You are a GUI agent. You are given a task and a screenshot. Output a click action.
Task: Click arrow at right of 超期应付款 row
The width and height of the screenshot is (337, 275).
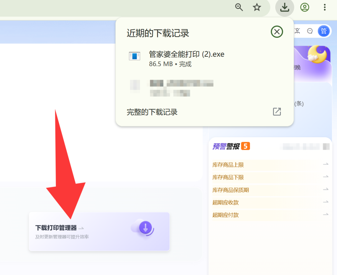pos(325,214)
